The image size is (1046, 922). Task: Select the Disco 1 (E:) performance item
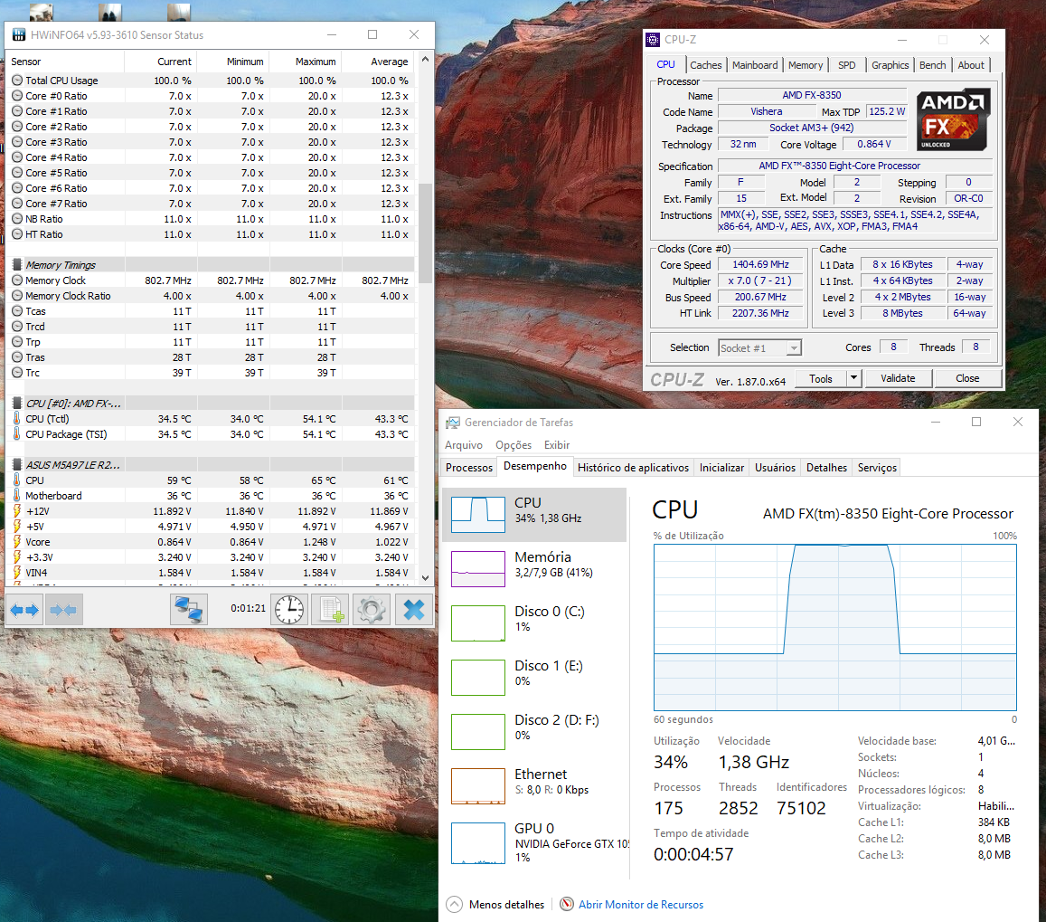[x=535, y=677]
